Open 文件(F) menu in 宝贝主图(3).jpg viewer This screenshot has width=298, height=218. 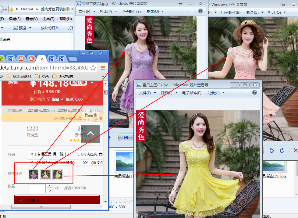pos(147,93)
